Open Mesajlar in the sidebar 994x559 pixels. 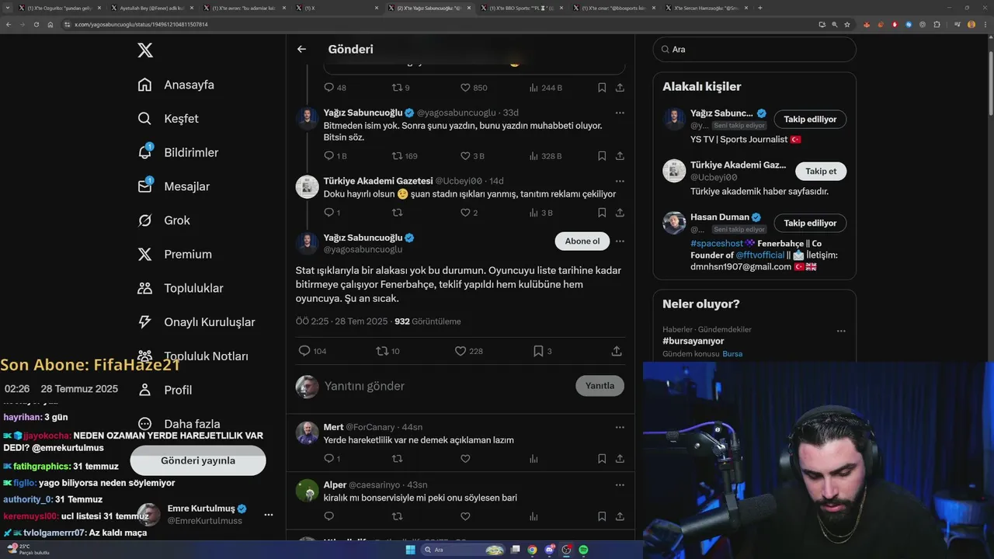(x=174, y=186)
